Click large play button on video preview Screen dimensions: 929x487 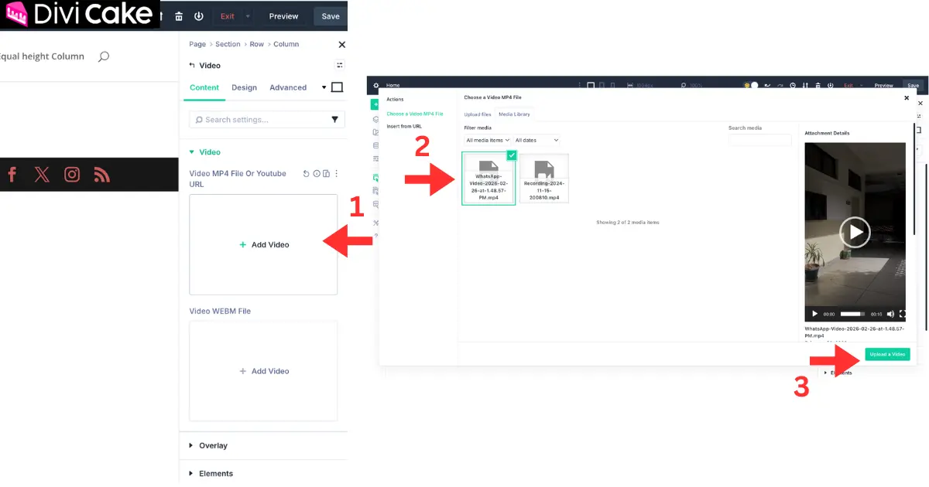[855, 232]
